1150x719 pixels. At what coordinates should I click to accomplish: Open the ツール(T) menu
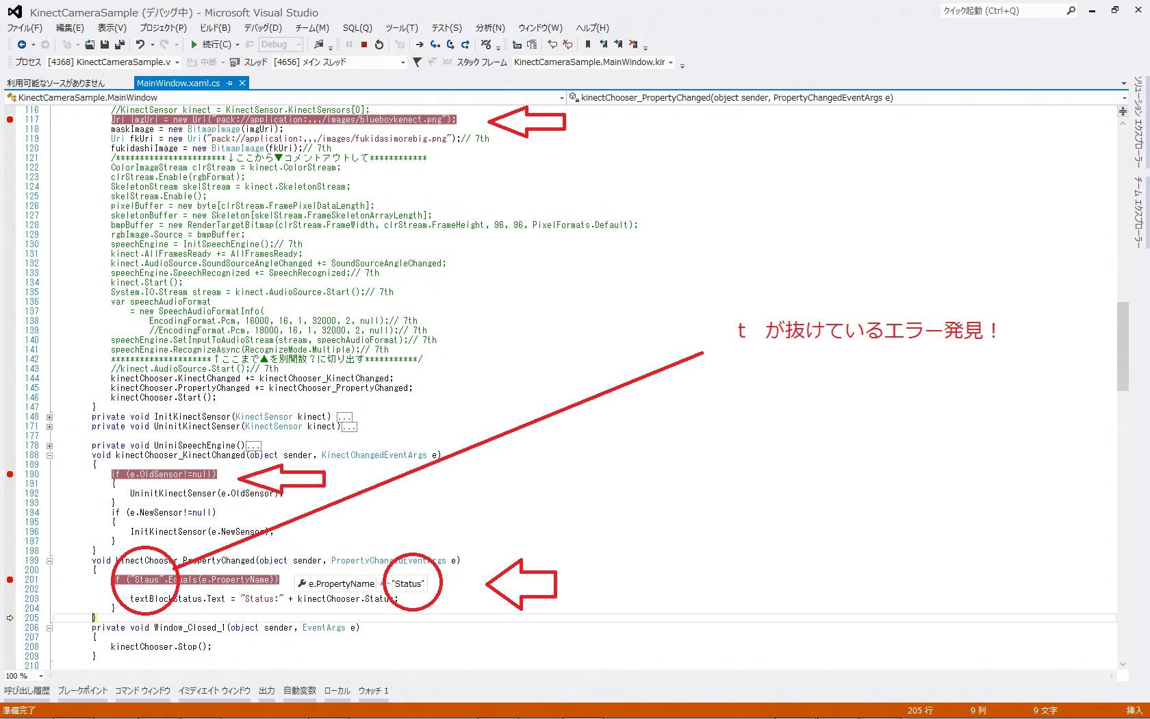(401, 28)
